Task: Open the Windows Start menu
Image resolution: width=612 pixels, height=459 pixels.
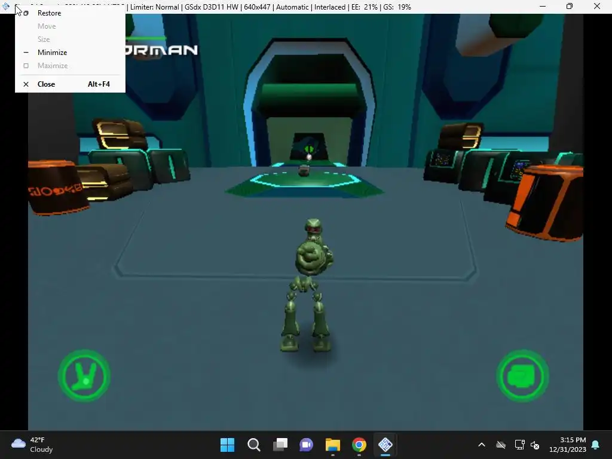Action: tap(228, 445)
